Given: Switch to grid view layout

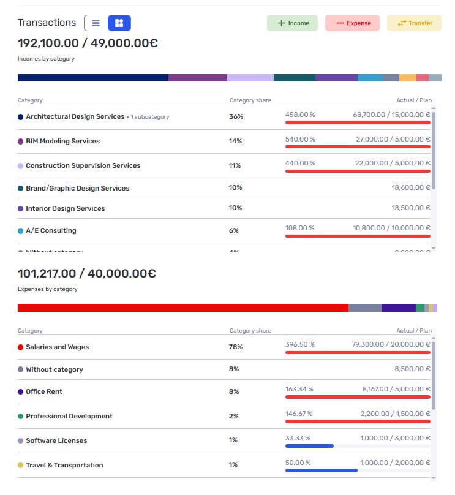Looking at the screenshot, I should pos(119,23).
